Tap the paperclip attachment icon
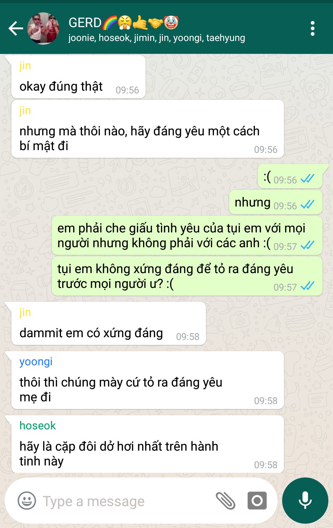This screenshot has width=333, height=528. [x=225, y=501]
